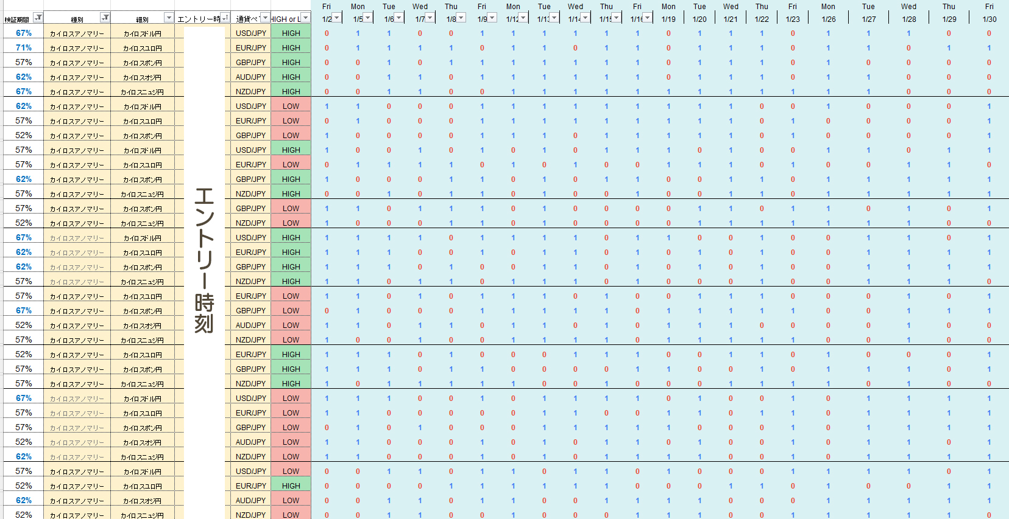Open the sort indicator button on エントリー時 column
This screenshot has width=1009, height=519.
[x=225, y=18]
